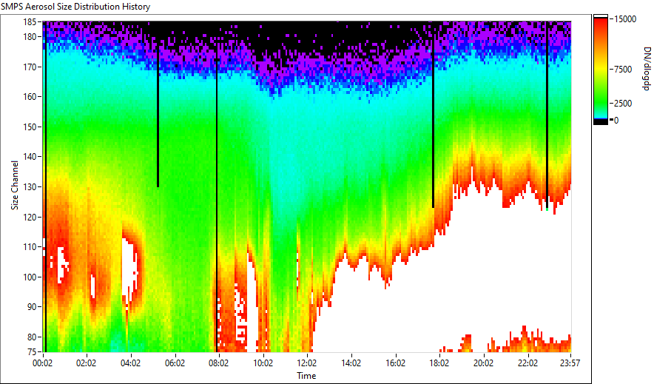The height and width of the screenshot is (384, 654).
Task: Select the white top cap of the color ramp
Action: [601, 16]
